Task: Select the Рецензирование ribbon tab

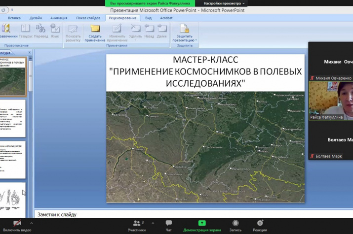Action: (x=123, y=18)
